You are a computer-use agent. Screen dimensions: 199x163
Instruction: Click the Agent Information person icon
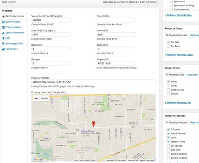(x=3, y=33)
